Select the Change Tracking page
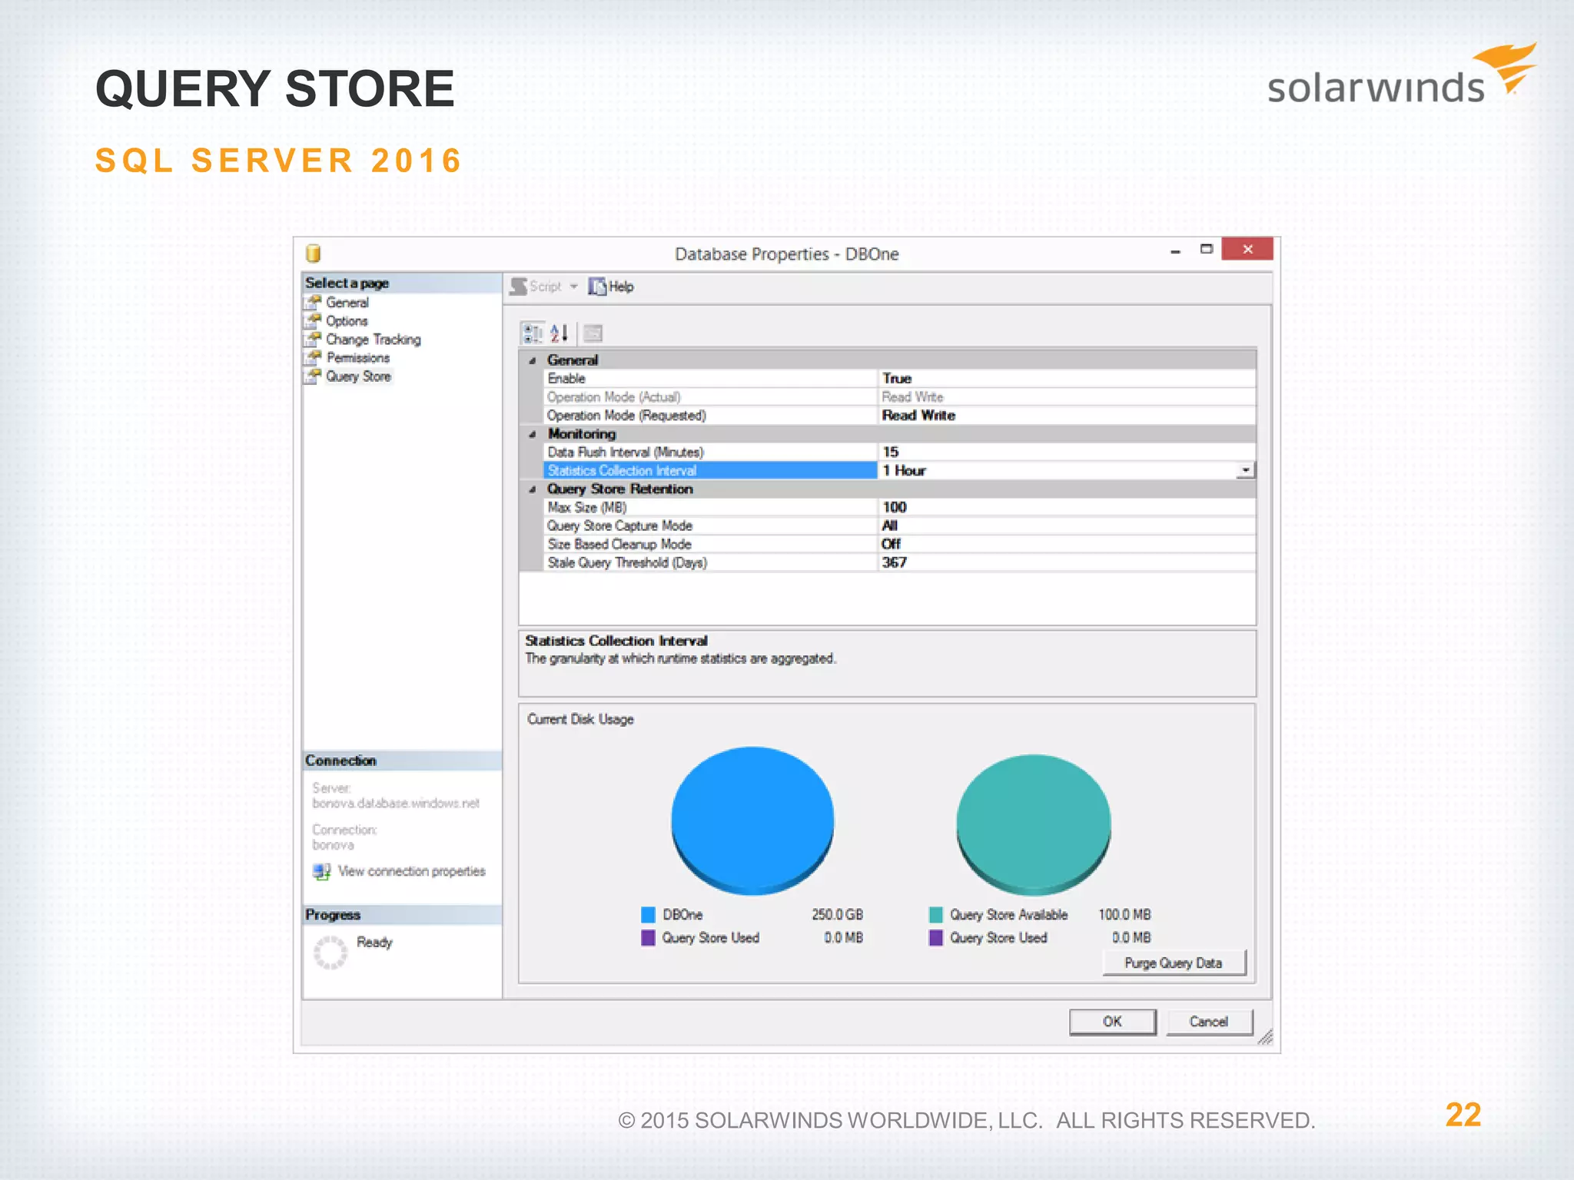The height and width of the screenshot is (1180, 1574). tap(374, 340)
